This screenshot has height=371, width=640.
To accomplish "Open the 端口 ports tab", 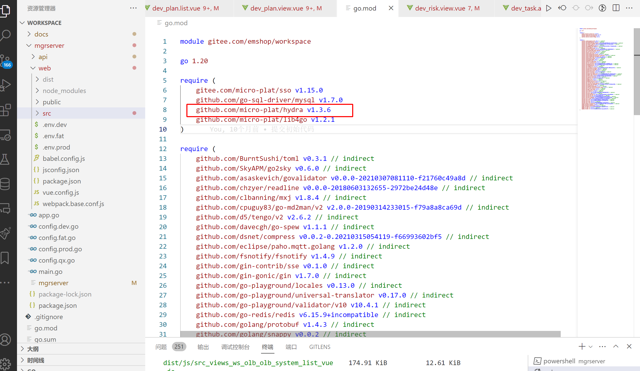I will pos(291,347).
